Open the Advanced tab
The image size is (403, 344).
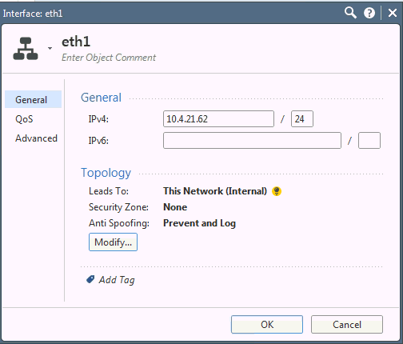coord(36,138)
